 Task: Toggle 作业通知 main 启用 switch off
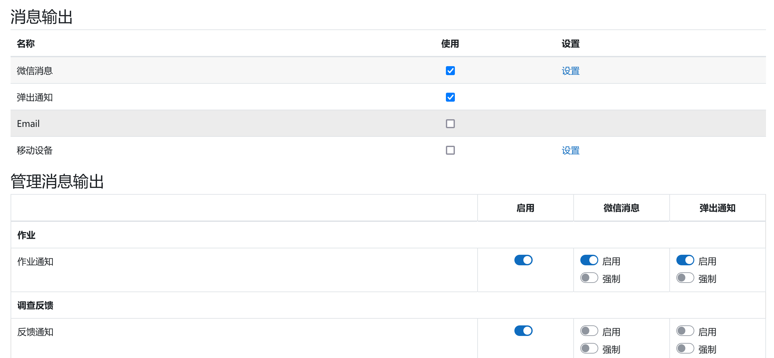pyautogui.click(x=523, y=260)
